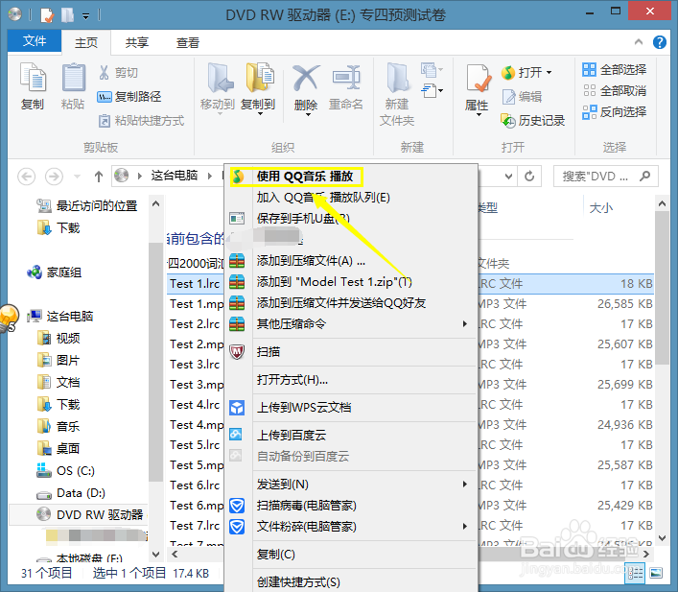
Task: Open the Properties (属性) icon
Action: (x=478, y=79)
